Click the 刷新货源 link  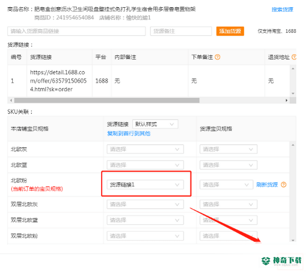click(x=267, y=185)
